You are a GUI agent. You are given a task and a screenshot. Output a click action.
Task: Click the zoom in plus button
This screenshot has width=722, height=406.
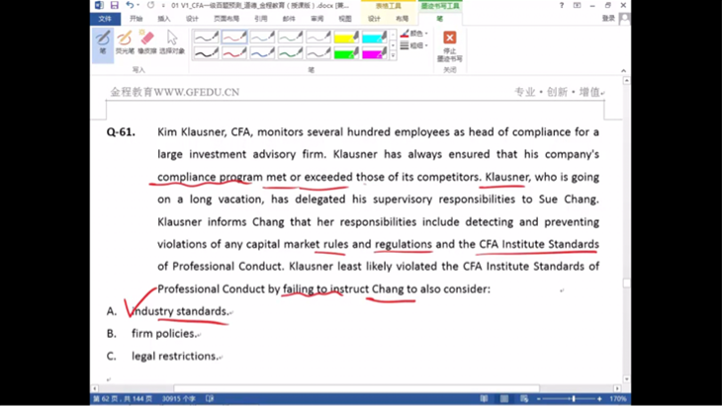599,399
